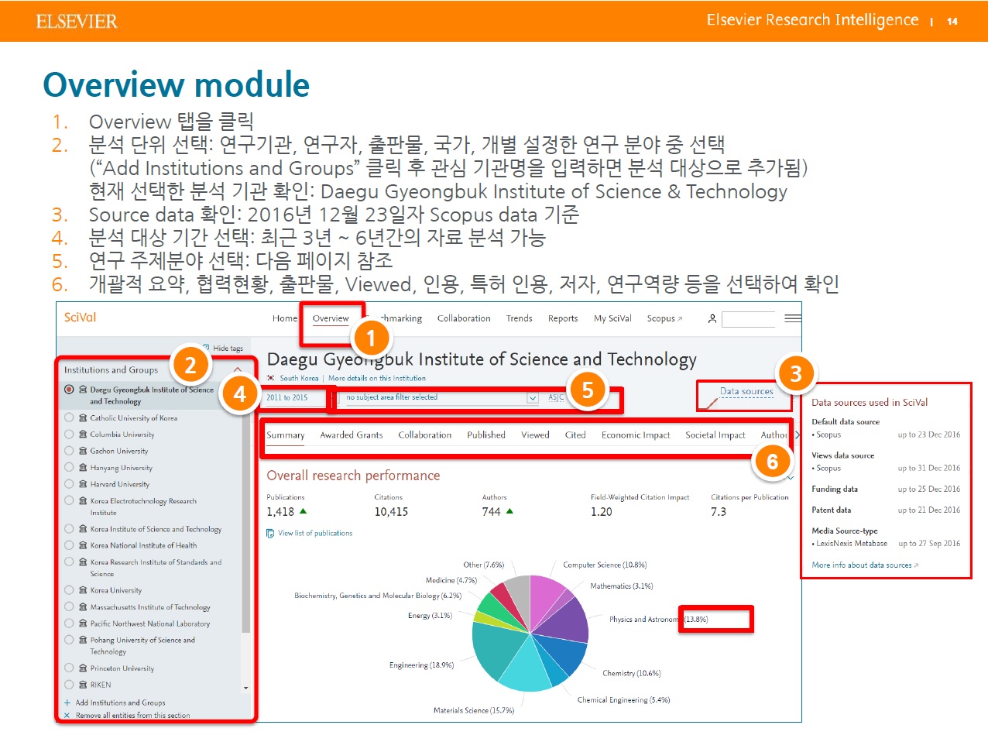
Task: Switch to the Societal Impact tab
Action: pyautogui.click(x=715, y=435)
